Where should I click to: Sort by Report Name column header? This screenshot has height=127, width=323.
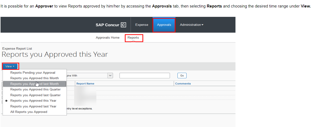85,84
